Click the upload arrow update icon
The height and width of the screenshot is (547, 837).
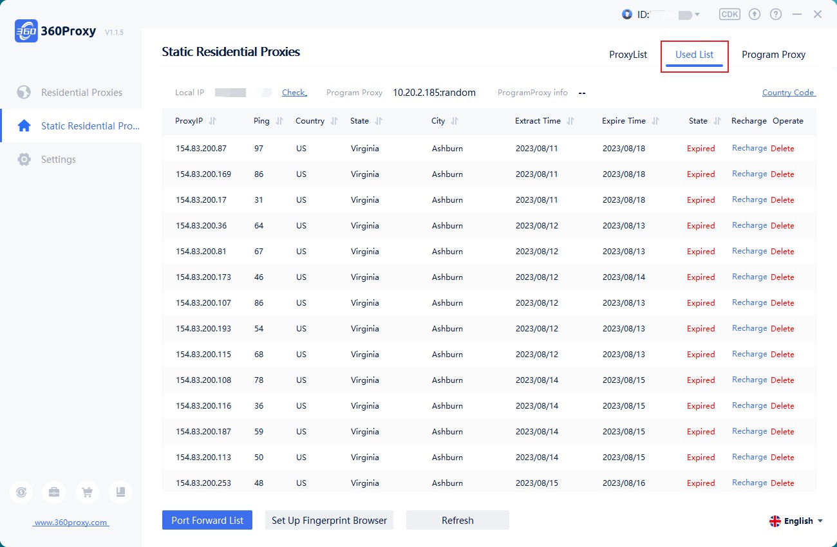pyautogui.click(x=755, y=14)
